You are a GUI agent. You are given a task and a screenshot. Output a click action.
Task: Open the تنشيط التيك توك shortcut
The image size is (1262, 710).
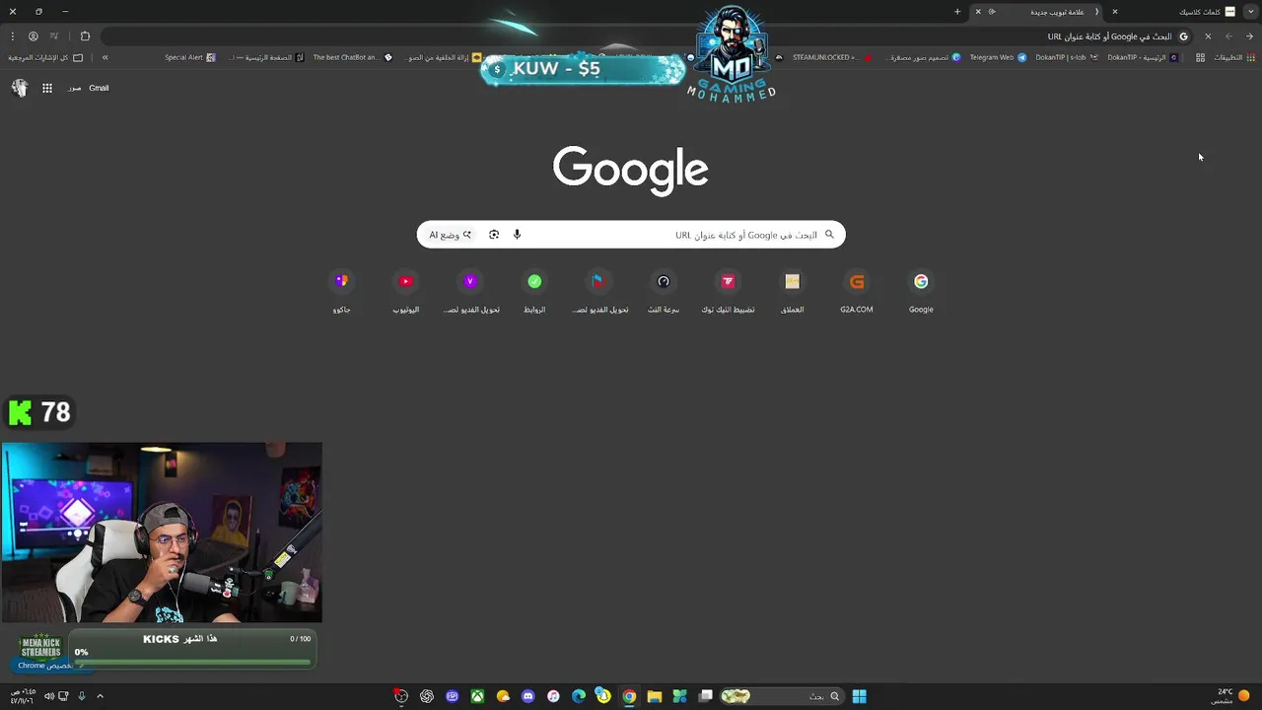coord(728,293)
